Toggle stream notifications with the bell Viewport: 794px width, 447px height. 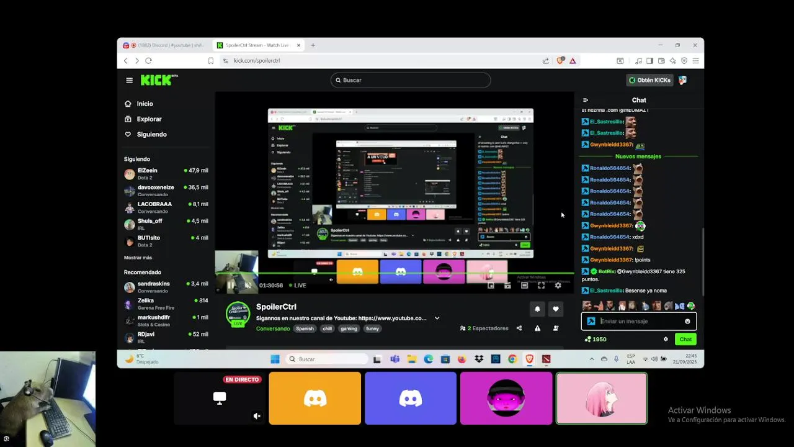tap(537, 309)
